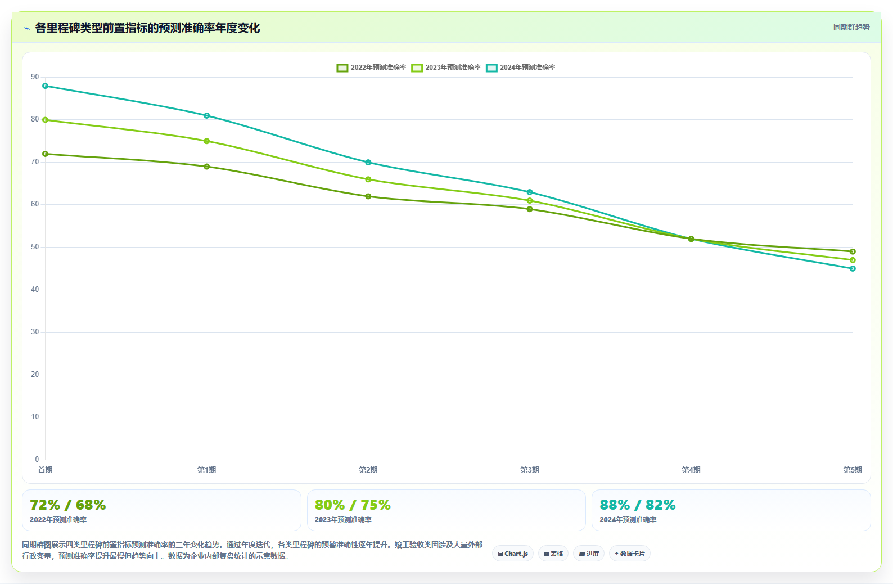Click the 表格 tag chip
Viewport: 893px width, 584px height.
(x=553, y=554)
